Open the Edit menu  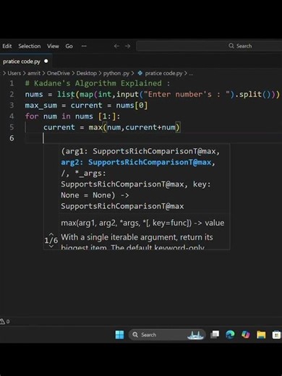point(7,46)
